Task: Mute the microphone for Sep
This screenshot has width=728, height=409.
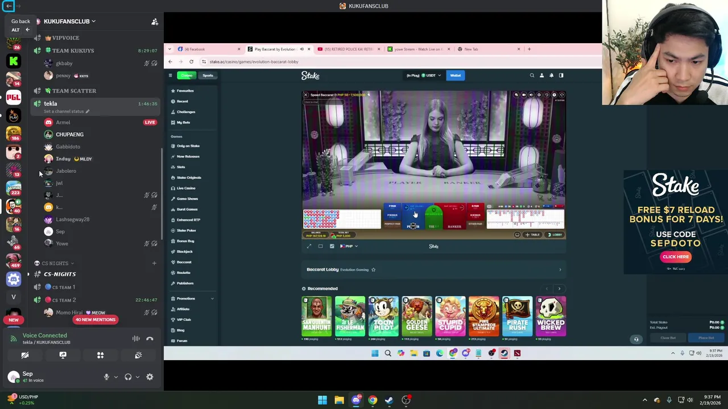Action: tap(106, 377)
